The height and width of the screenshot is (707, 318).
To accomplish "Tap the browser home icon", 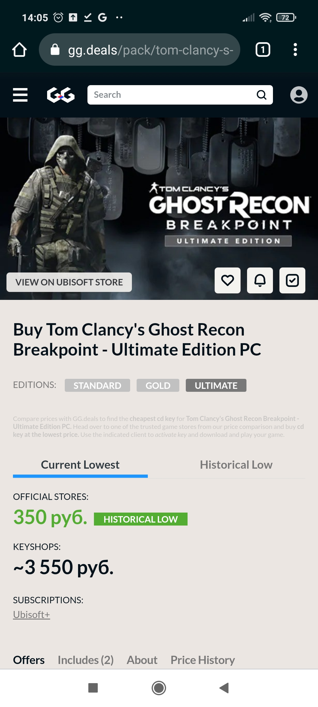I will click(19, 49).
